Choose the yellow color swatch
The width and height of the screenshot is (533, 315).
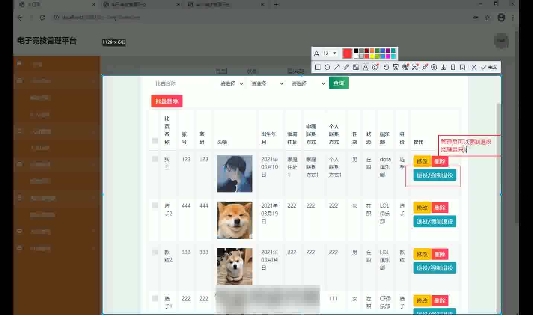click(372, 56)
